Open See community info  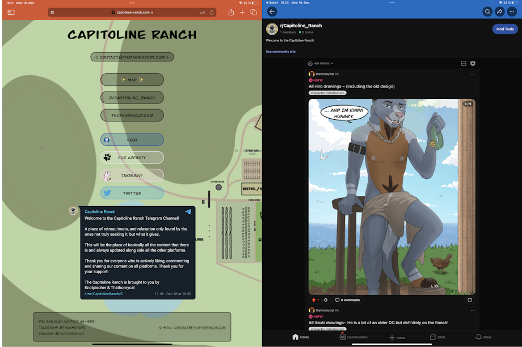(x=281, y=52)
